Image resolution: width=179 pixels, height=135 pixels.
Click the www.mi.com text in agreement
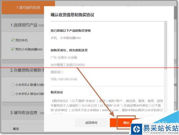(x=110, y=110)
